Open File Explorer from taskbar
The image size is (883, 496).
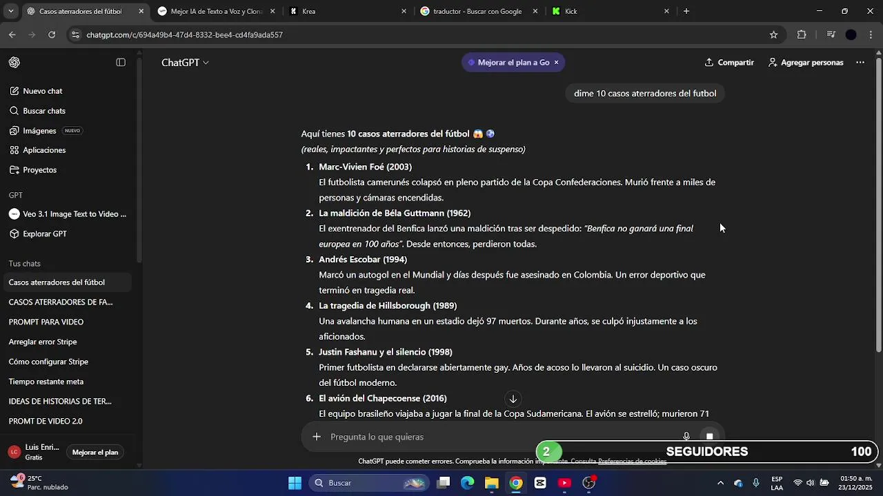[x=492, y=483]
